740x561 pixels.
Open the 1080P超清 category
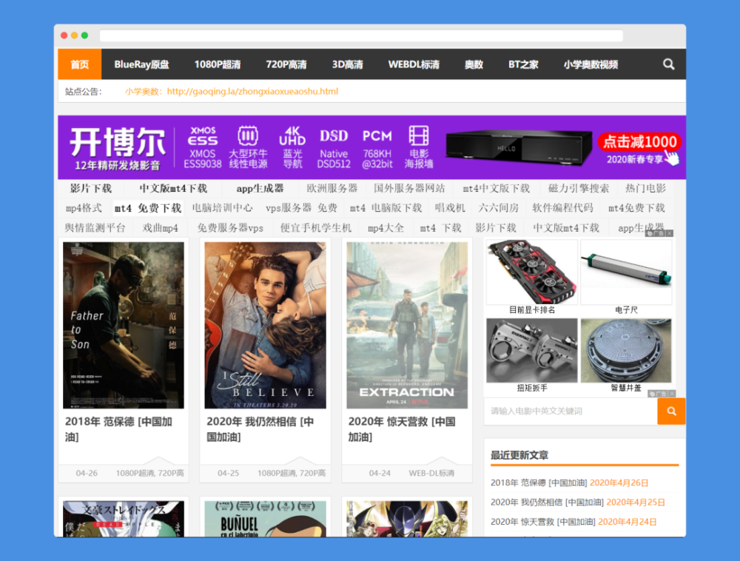[x=218, y=64]
